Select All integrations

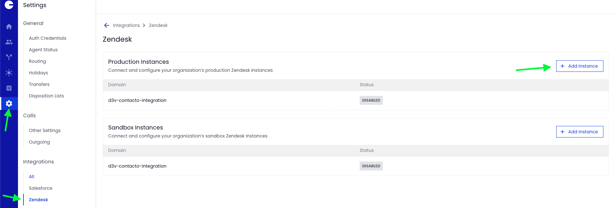pos(31,177)
